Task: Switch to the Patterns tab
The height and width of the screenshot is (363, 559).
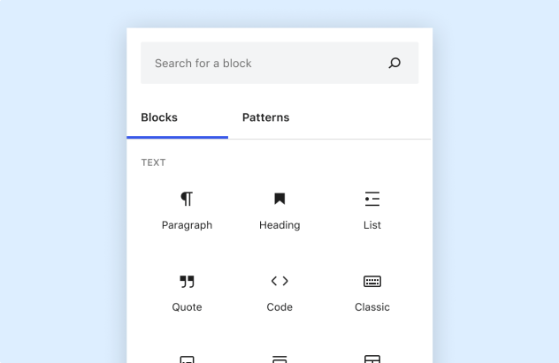Action: (265, 117)
